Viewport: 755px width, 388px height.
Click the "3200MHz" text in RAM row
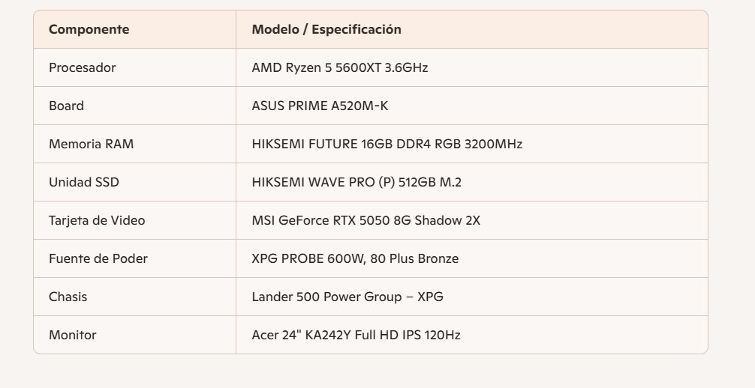(494, 145)
